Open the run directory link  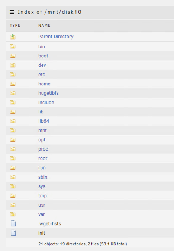point(42,168)
